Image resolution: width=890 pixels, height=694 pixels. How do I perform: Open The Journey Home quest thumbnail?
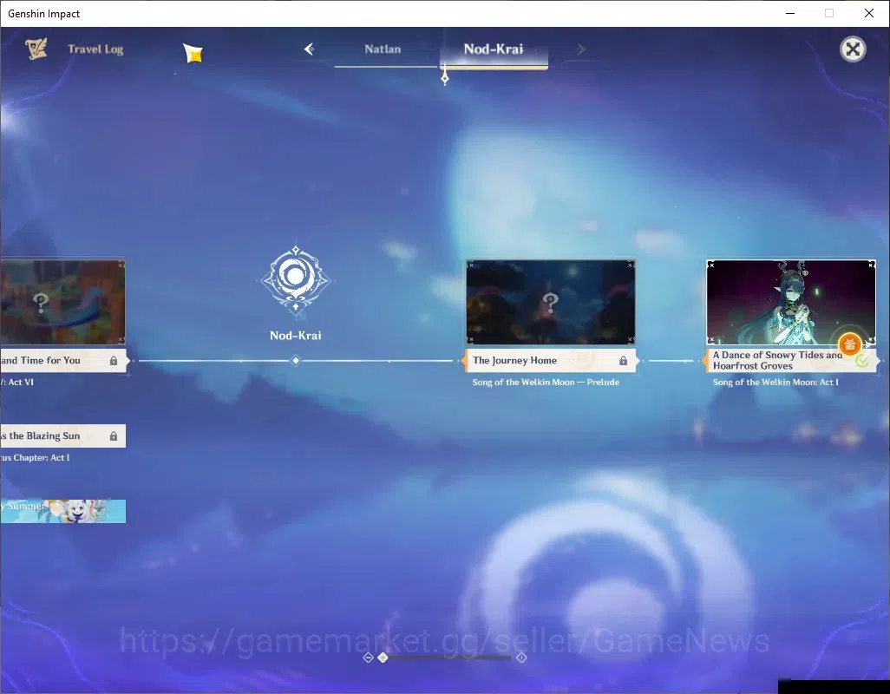coord(551,302)
